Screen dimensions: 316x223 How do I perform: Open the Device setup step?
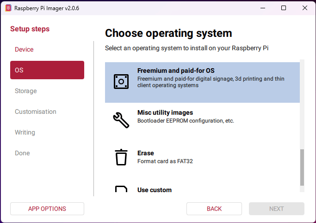(24, 49)
